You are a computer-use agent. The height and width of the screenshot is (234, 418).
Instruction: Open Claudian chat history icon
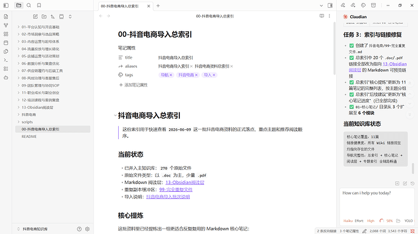(x=413, y=183)
